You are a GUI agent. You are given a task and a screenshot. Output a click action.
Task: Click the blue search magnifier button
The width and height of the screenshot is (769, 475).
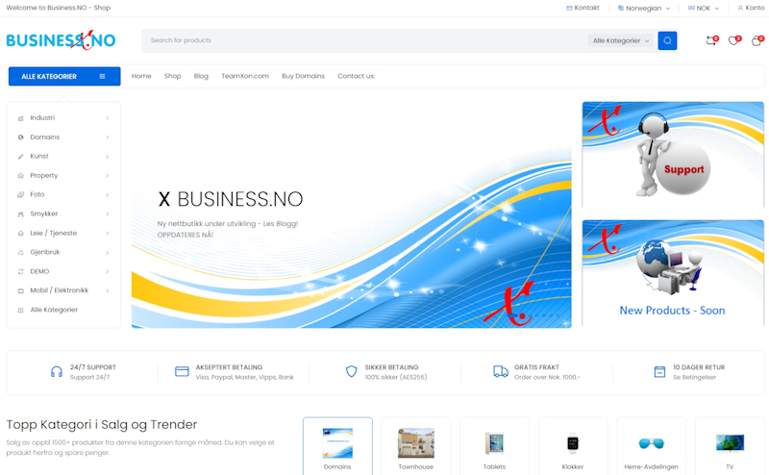click(667, 40)
